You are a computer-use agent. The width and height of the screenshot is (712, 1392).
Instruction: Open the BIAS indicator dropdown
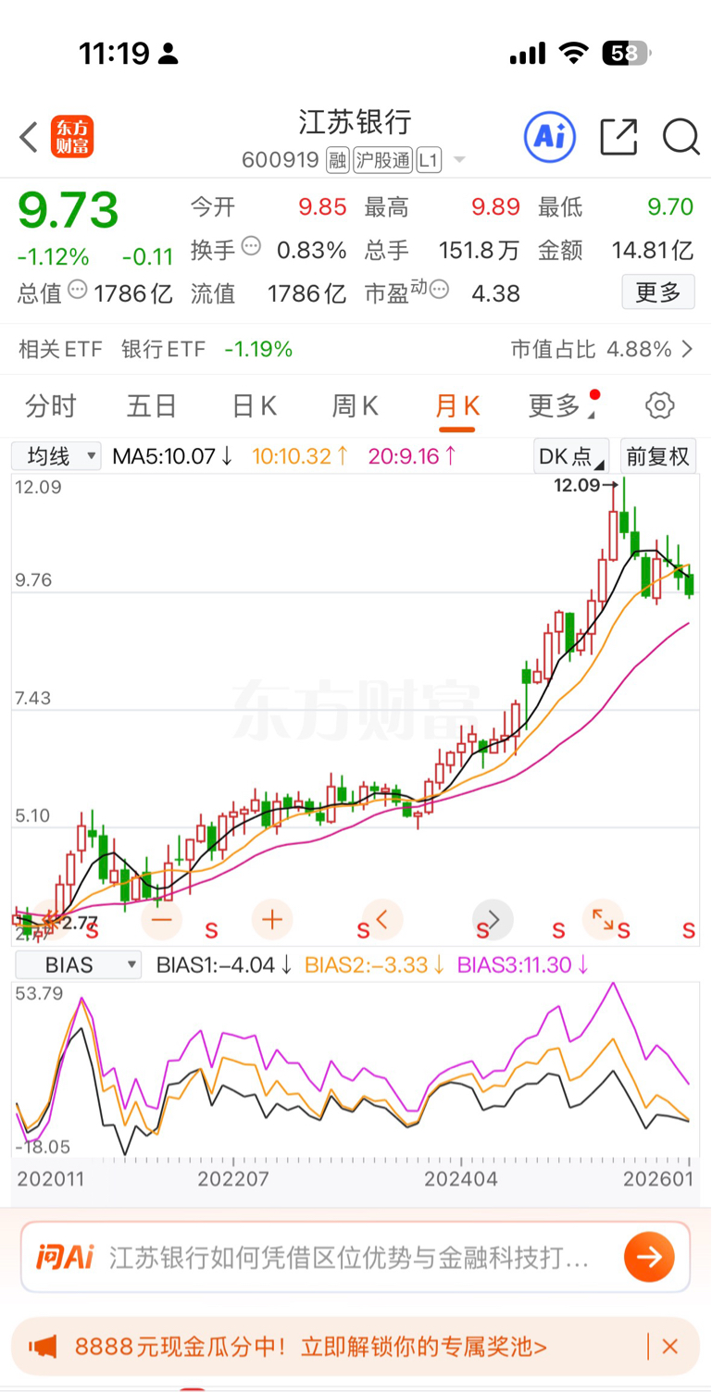point(78,964)
